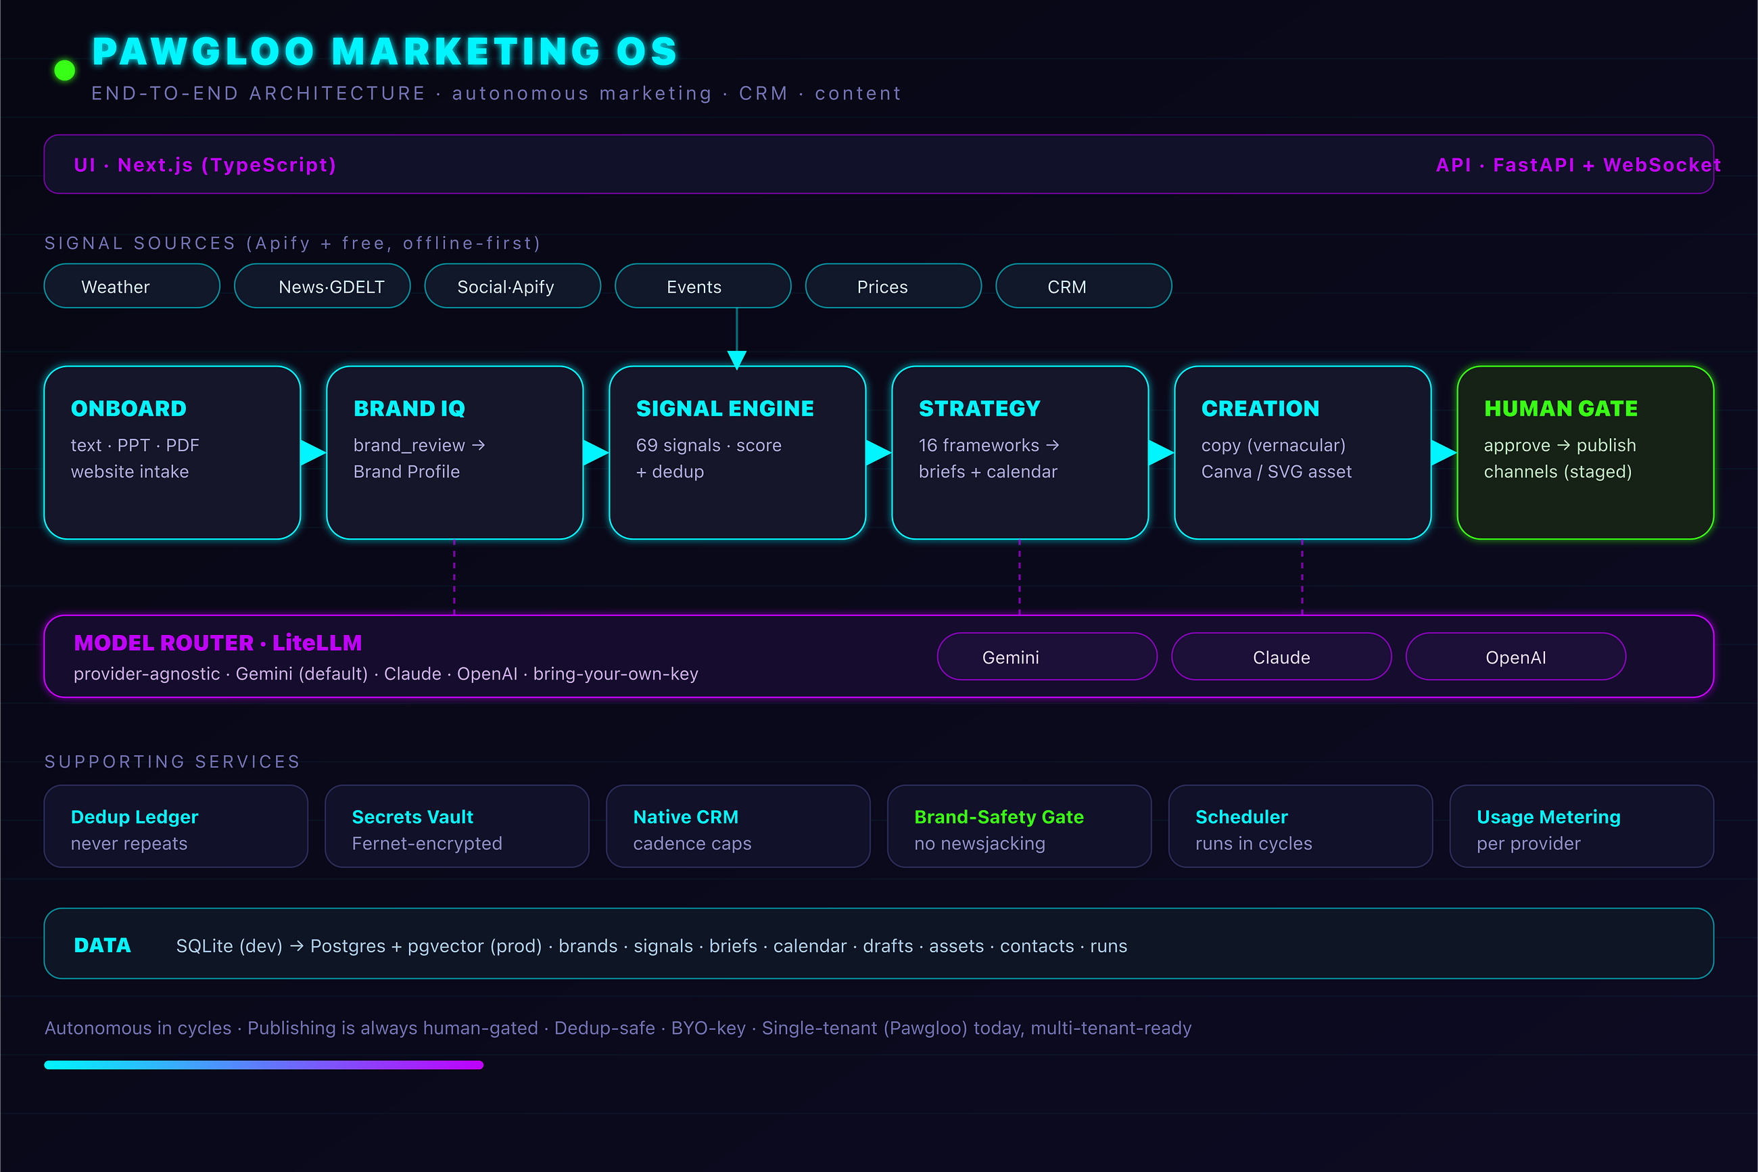Click the Weather signal source pill
The width and height of the screenshot is (1758, 1172).
pyautogui.click(x=133, y=286)
